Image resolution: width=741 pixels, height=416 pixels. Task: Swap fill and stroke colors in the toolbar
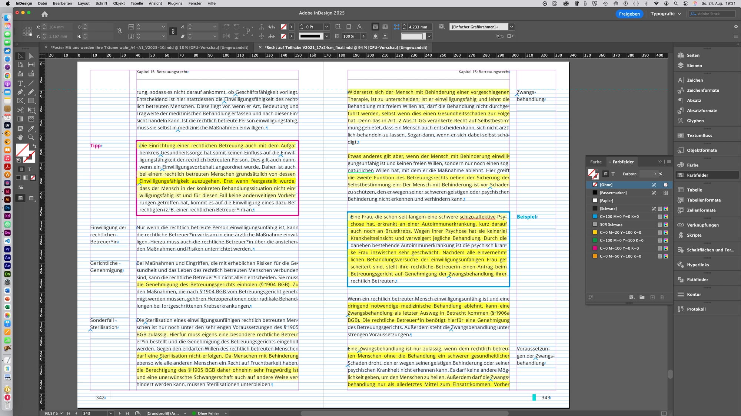point(34,146)
